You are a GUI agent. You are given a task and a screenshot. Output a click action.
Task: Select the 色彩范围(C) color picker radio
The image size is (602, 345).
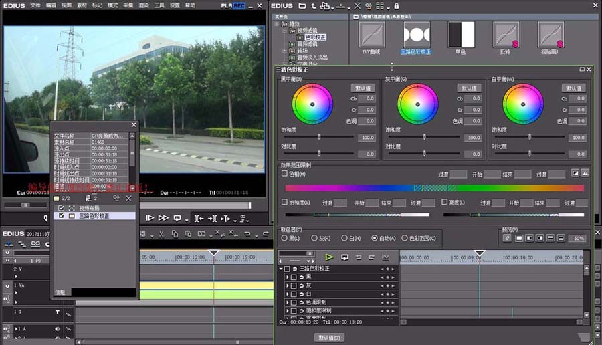coord(405,238)
